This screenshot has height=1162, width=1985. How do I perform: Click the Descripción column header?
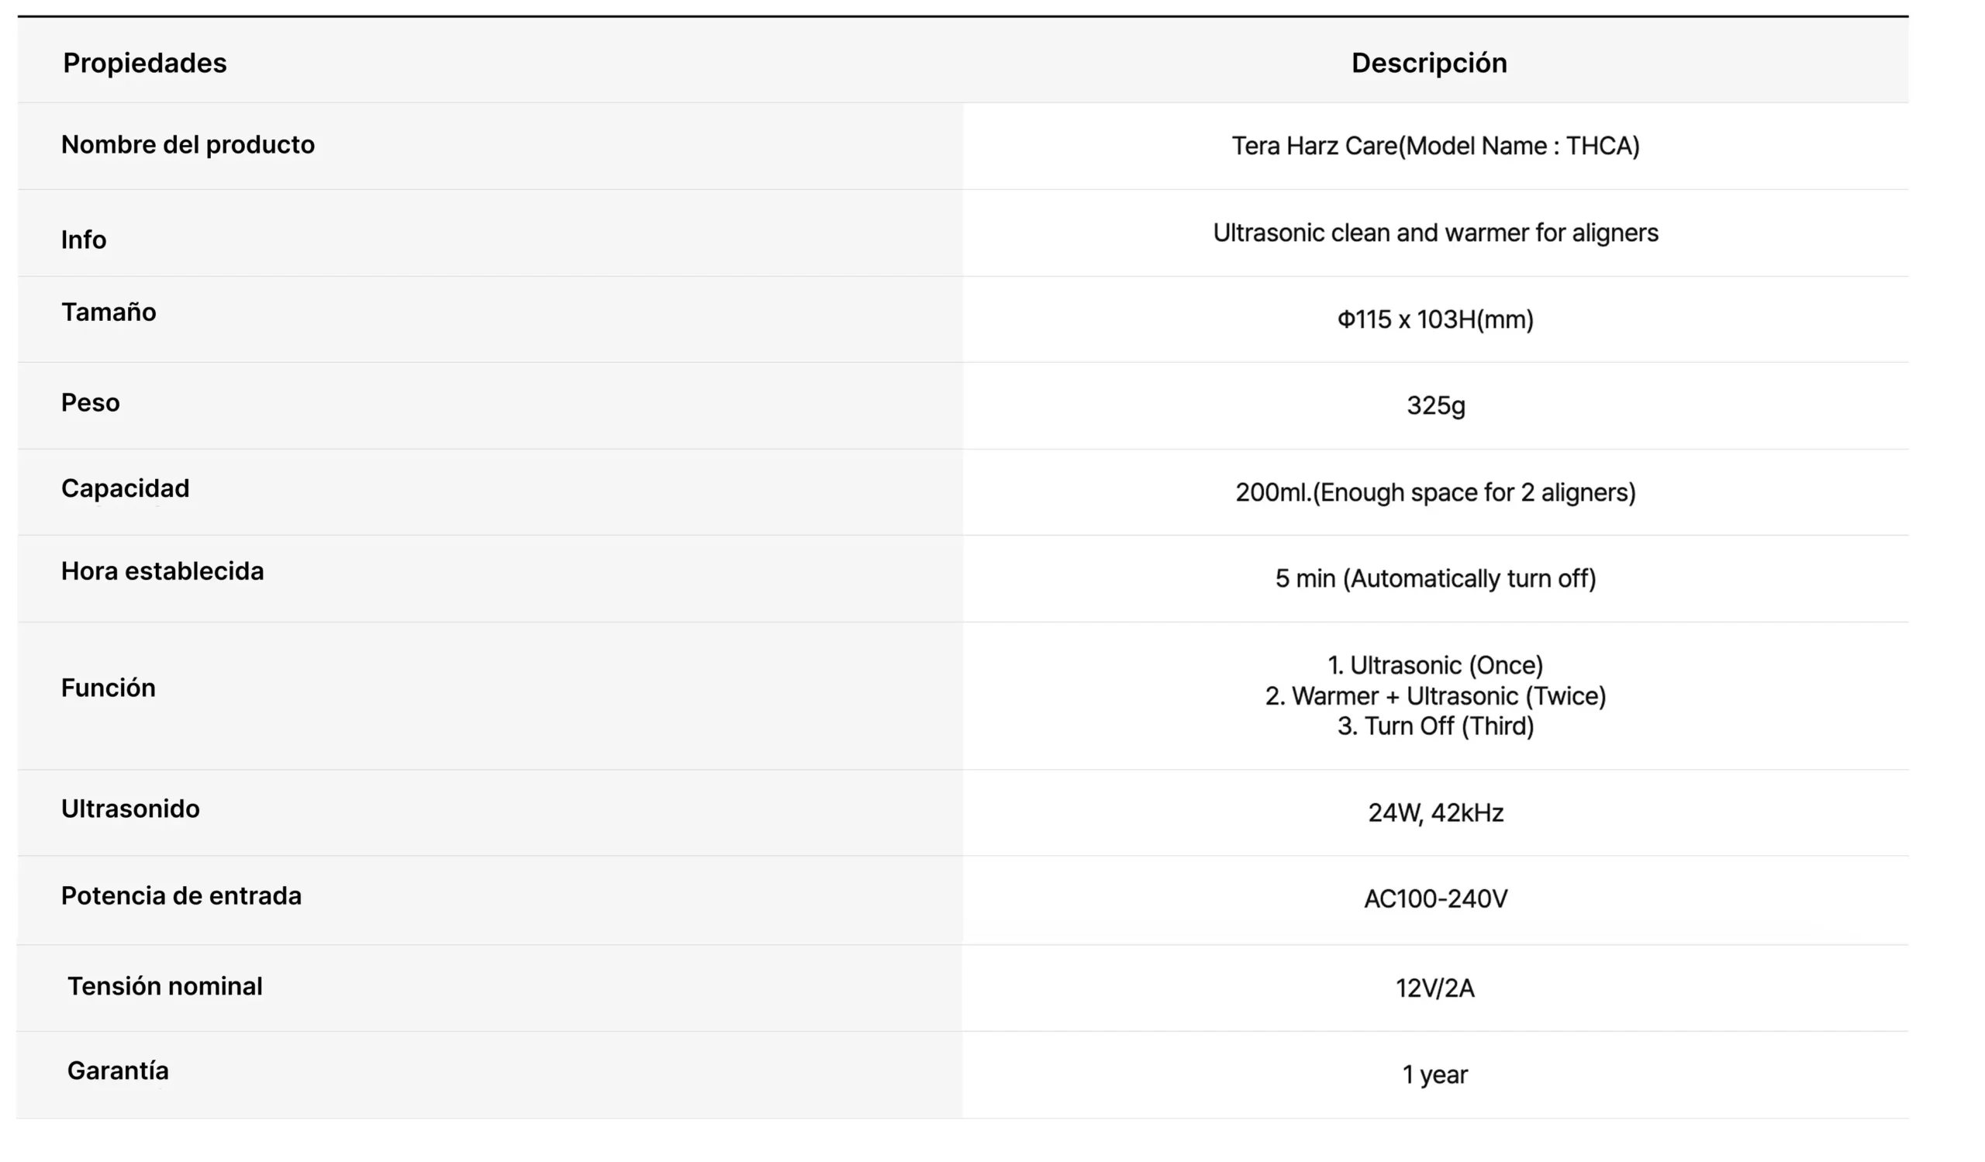1429,63
